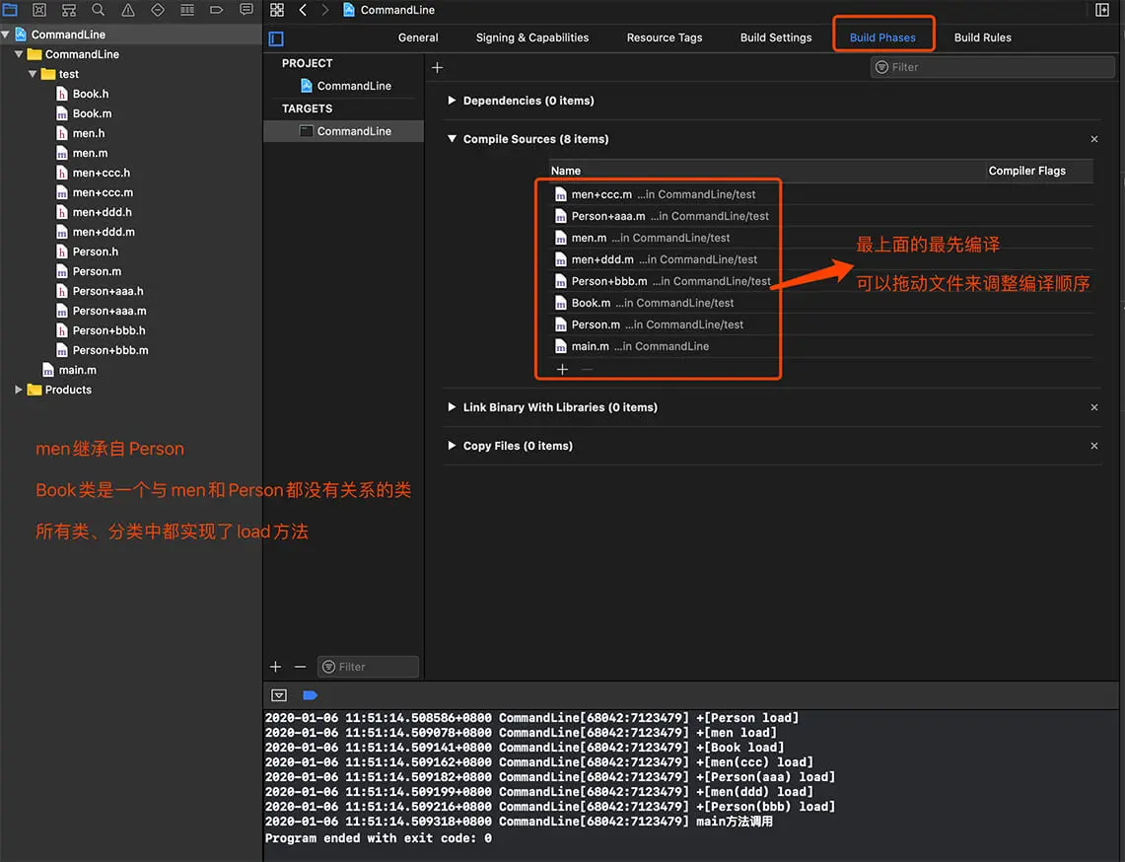Switch to Build Rules tab
Image resolution: width=1125 pixels, height=862 pixels.
point(982,38)
